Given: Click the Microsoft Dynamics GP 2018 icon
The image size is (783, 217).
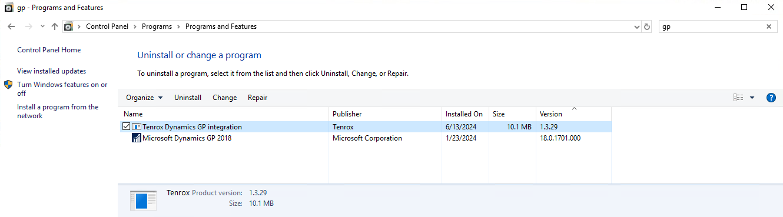Looking at the screenshot, I should (x=137, y=138).
